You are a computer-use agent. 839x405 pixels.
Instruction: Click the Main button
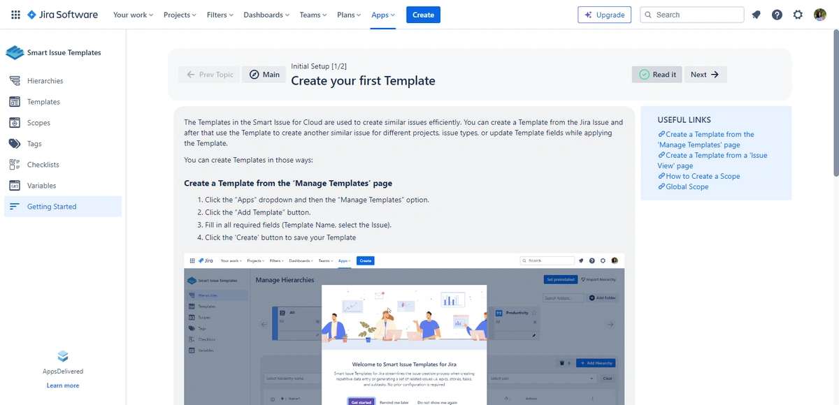[264, 75]
